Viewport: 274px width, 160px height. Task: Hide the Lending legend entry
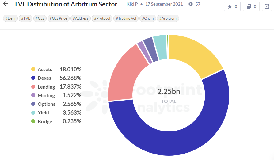click(x=46, y=87)
